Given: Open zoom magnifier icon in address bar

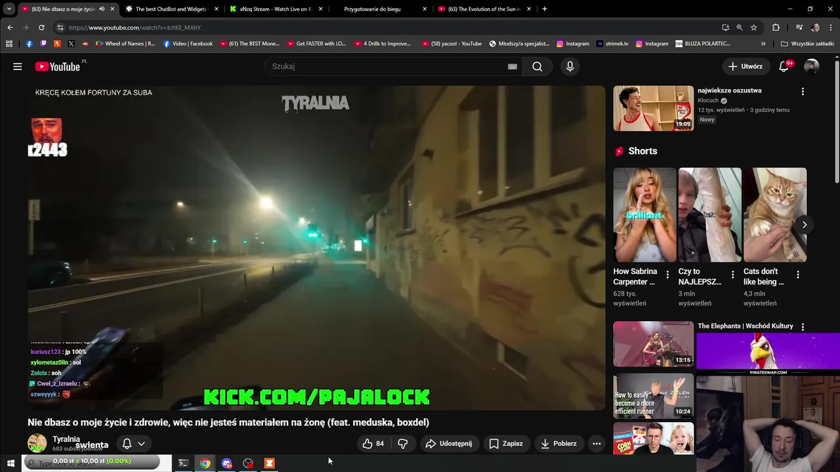Looking at the screenshot, I should tap(740, 28).
